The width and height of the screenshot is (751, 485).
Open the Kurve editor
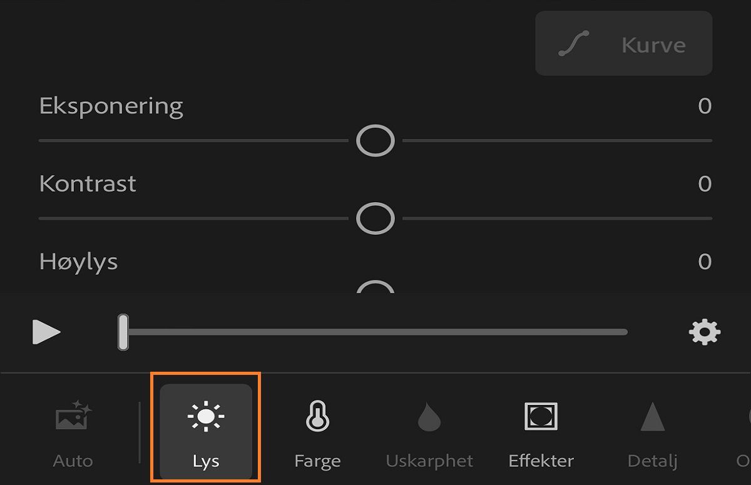tap(623, 43)
